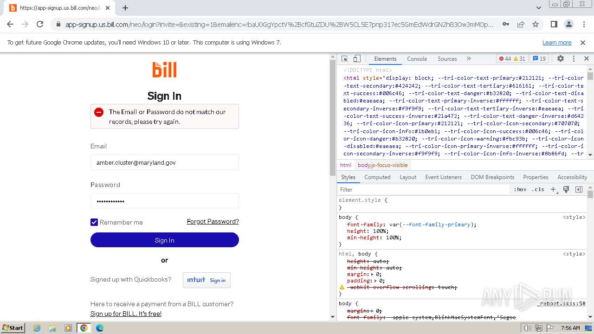This screenshot has width=594, height=334.
Task: Expand the margin property triangle
Action: [372, 274]
